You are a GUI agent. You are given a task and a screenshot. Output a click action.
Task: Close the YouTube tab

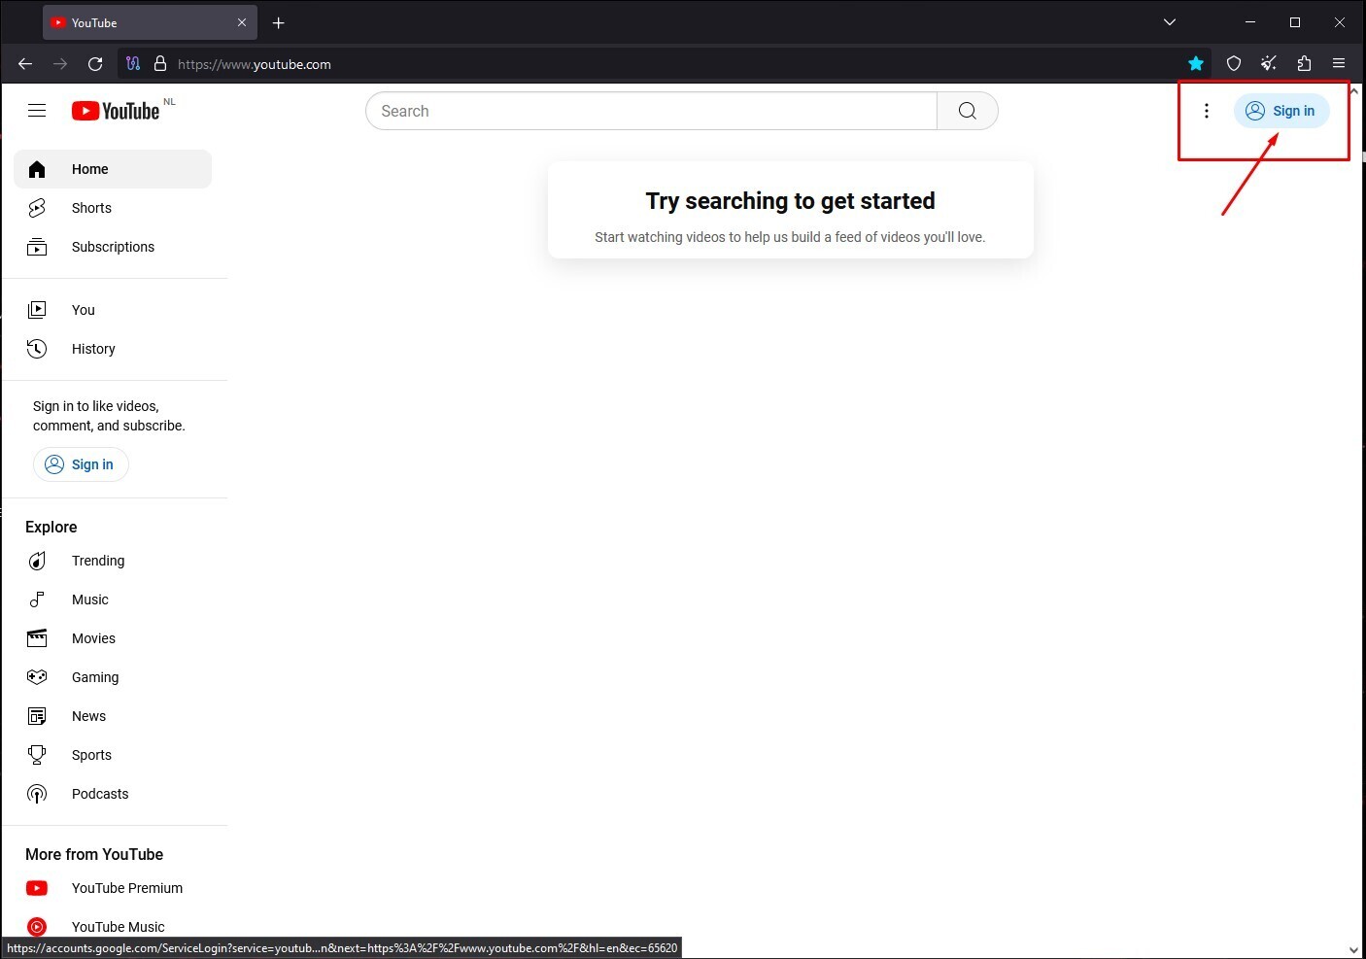coord(242,22)
